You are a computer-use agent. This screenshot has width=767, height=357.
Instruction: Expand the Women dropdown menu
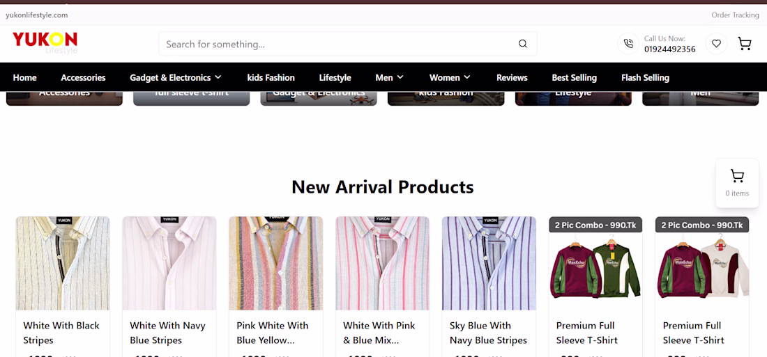click(x=450, y=77)
